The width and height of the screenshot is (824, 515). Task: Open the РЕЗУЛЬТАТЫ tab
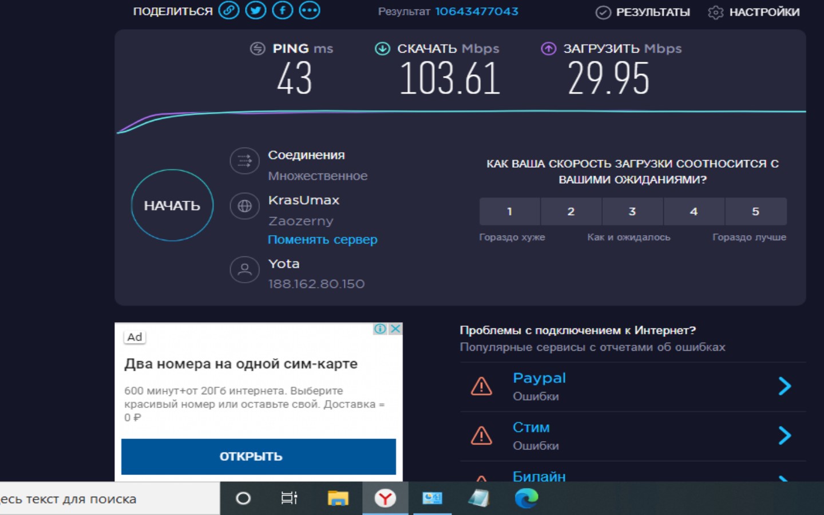pyautogui.click(x=653, y=12)
